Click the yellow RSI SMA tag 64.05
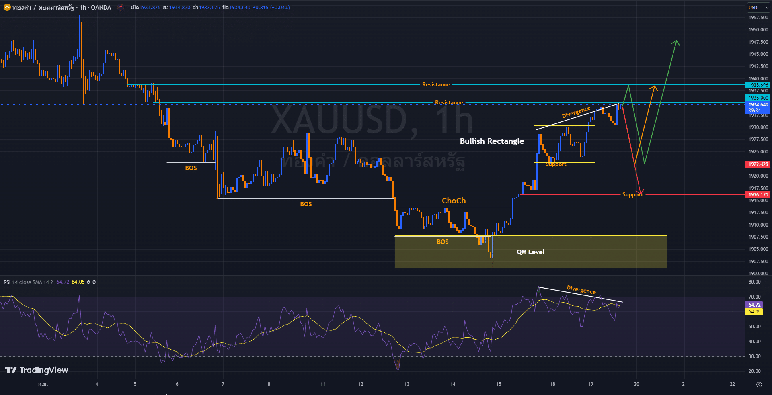 coord(754,312)
